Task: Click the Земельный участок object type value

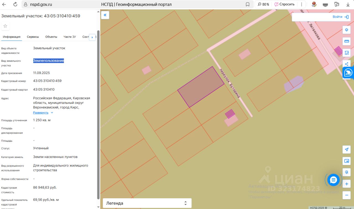Action: click(49, 48)
